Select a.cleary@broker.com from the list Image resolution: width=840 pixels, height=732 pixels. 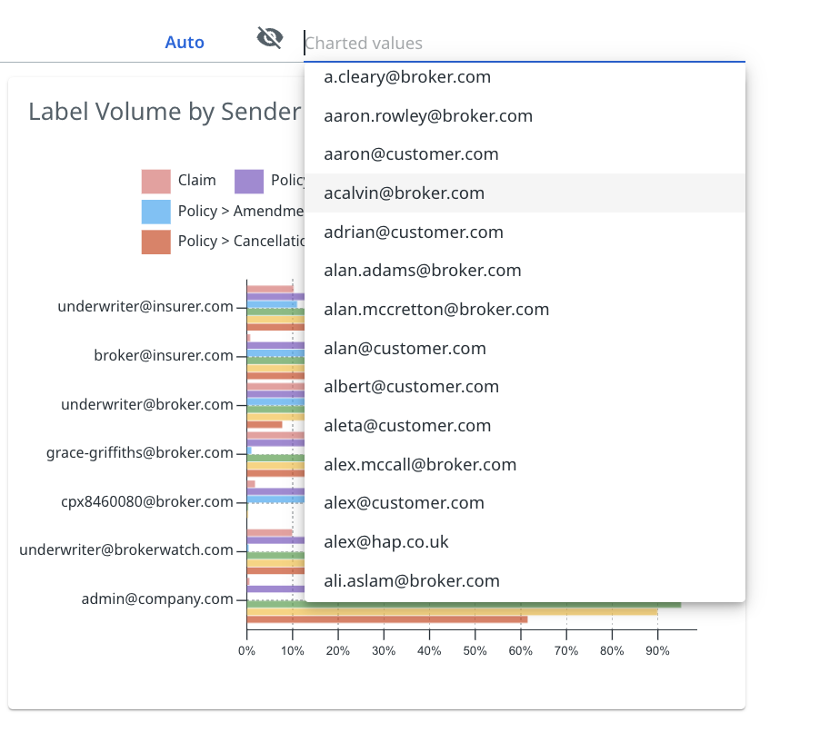[x=407, y=77]
